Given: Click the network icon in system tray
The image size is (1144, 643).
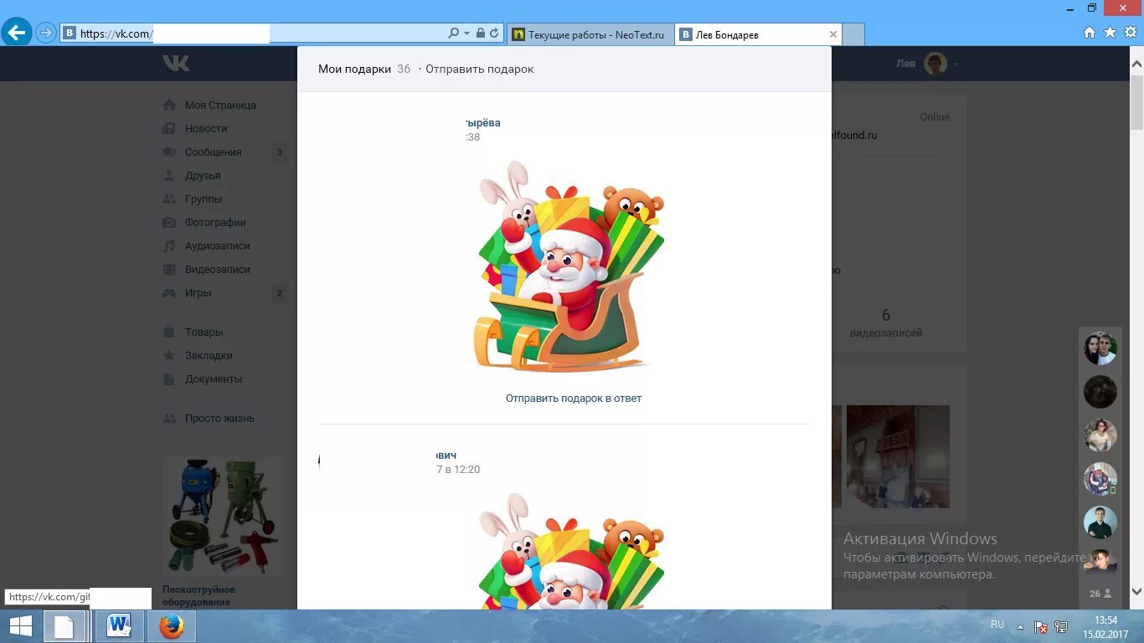Looking at the screenshot, I should pos(1061,626).
